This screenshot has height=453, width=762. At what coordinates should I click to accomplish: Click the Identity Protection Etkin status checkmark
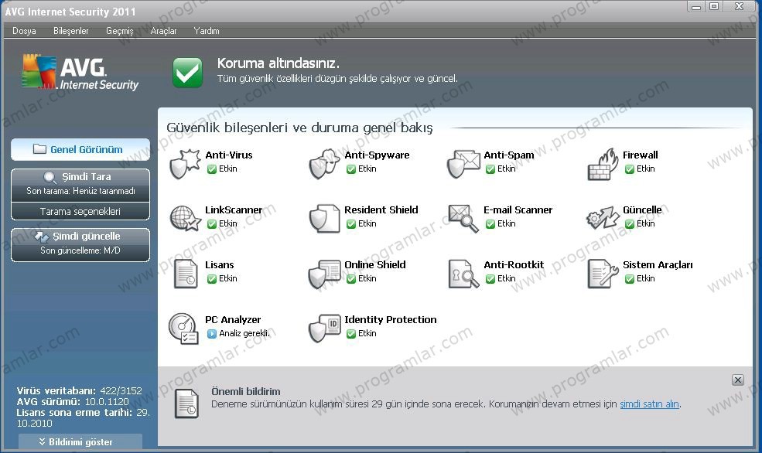click(x=351, y=333)
